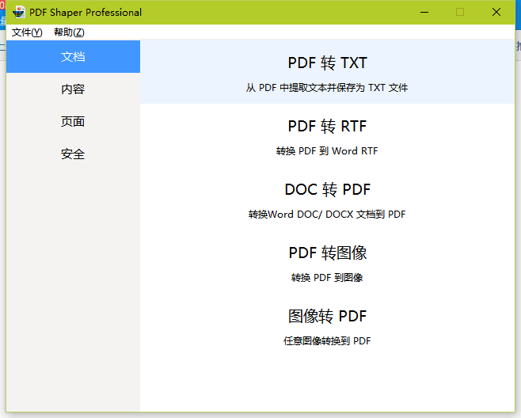
Task: Close the PDF Shaper Professional window
Action: pyautogui.click(x=496, y=12)
